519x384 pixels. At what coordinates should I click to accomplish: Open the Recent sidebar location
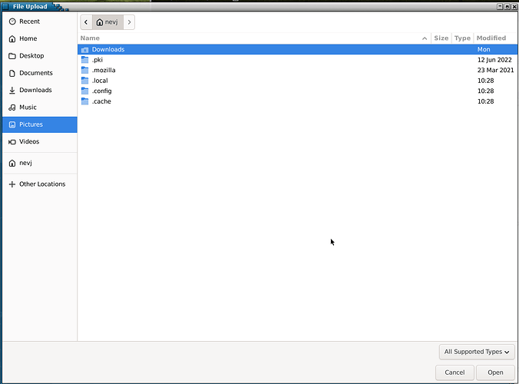click(x=40, y=22)
